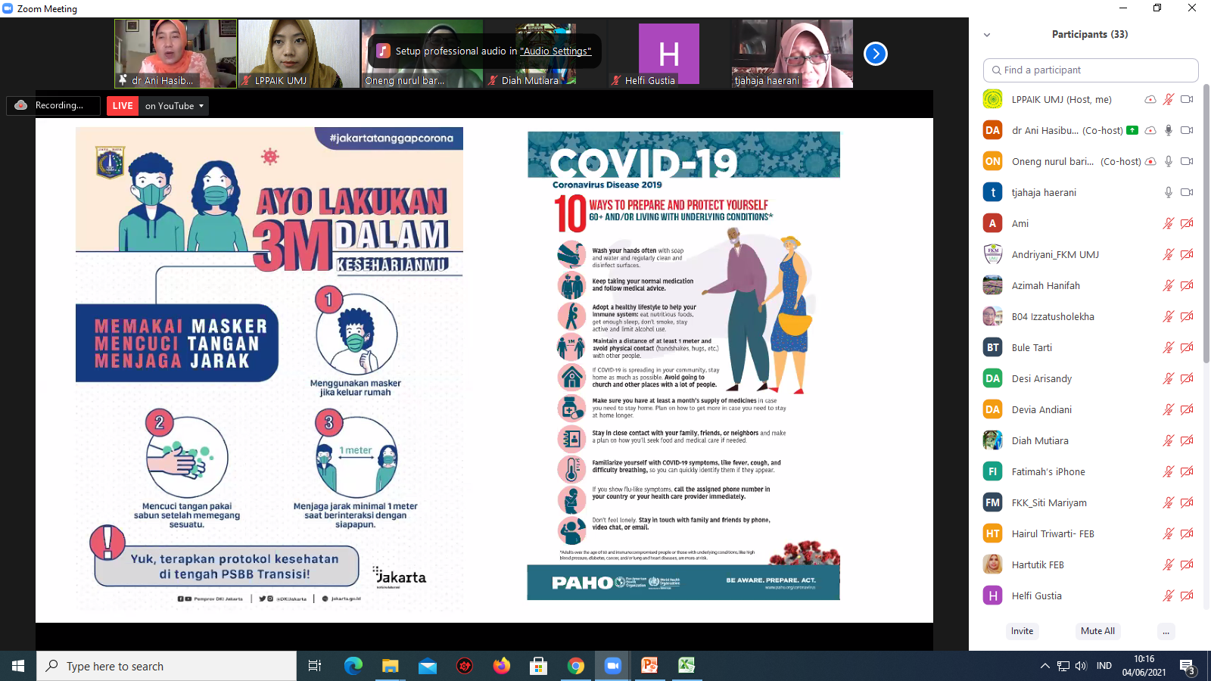1211x681 pixels.
Task: Click the Invite button
Action: pyautogui.click(x=1022, y=631)
